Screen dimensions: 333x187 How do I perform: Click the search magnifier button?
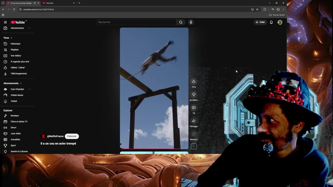(x=181, y=22)
